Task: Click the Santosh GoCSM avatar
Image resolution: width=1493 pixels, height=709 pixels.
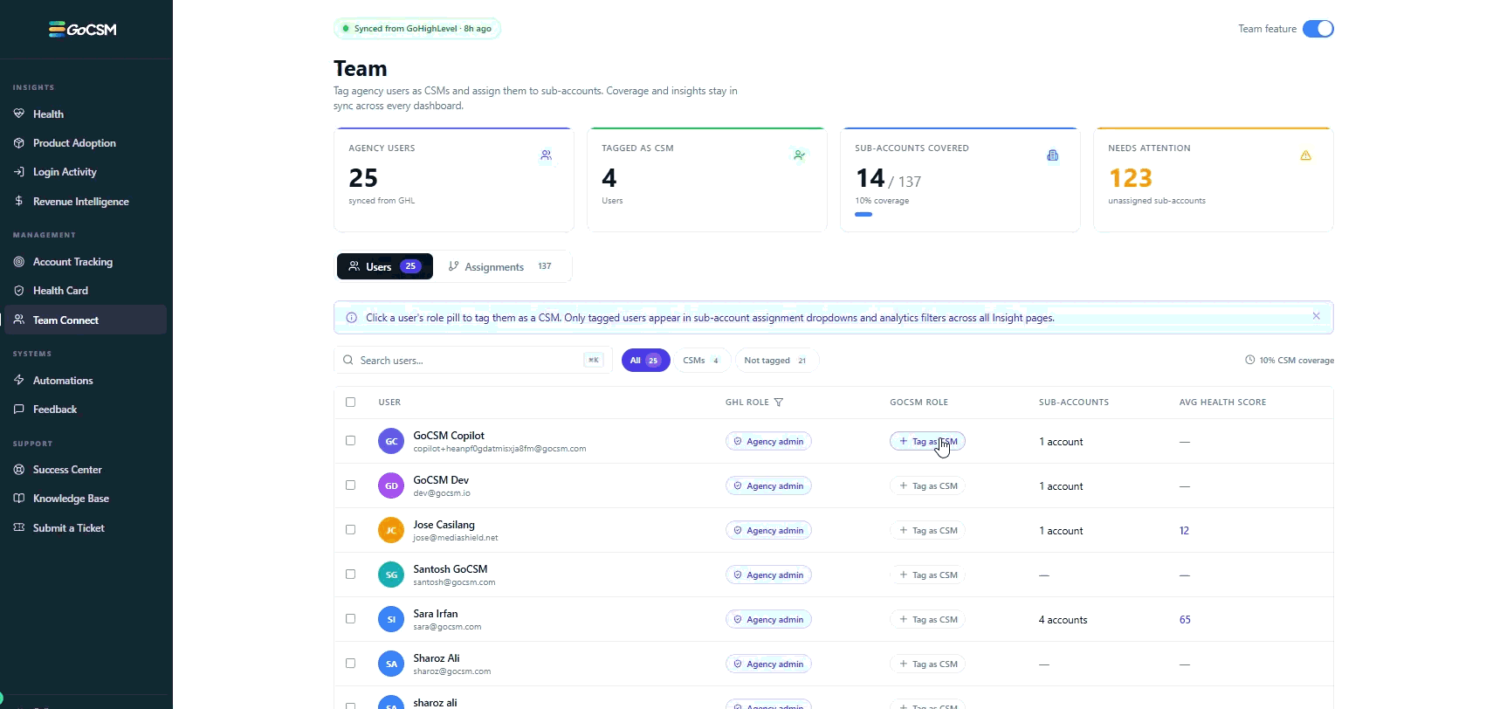Action: click(x=391, y=575)
